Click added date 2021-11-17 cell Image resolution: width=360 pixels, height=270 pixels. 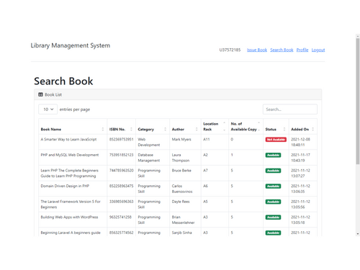click(x=303, y=158)
